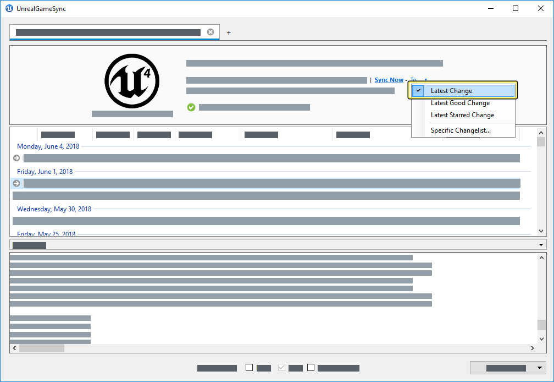Select the changelist row under Wednesday, May 30
This screenshot has height=382, width=554.
pyautogui.click(x=266, y=221)
